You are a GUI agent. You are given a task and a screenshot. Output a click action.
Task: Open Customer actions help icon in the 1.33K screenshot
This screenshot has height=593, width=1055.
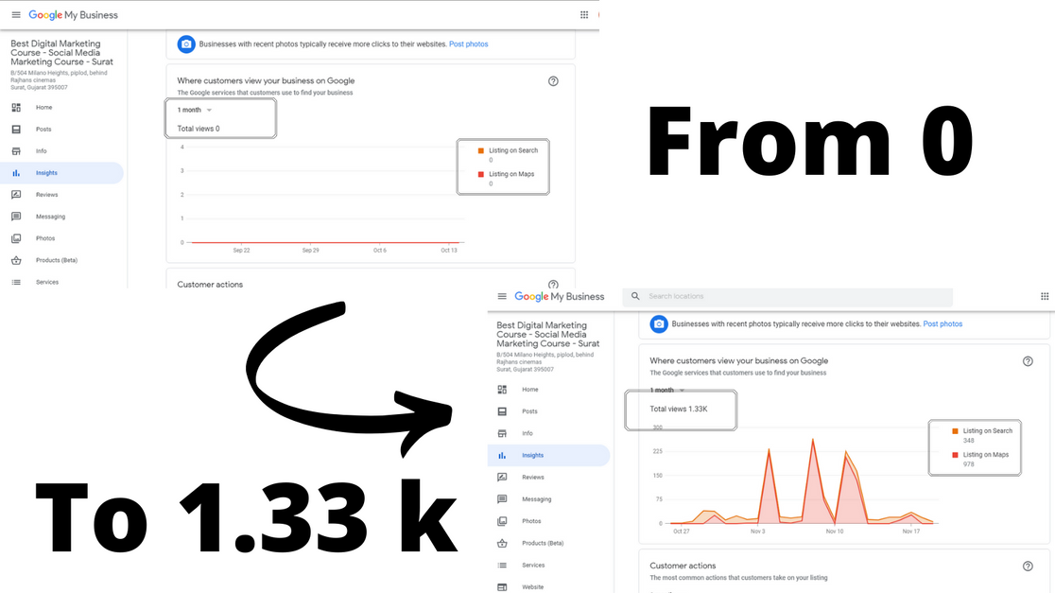click(x=1028, y=567)
